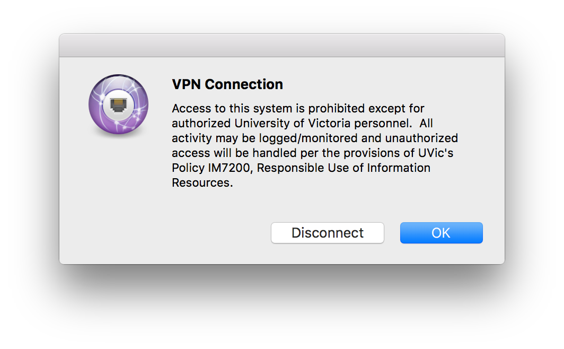564x349 pixels.
Task: Click the word "Resources." on the last line
Action: (202, 183)
